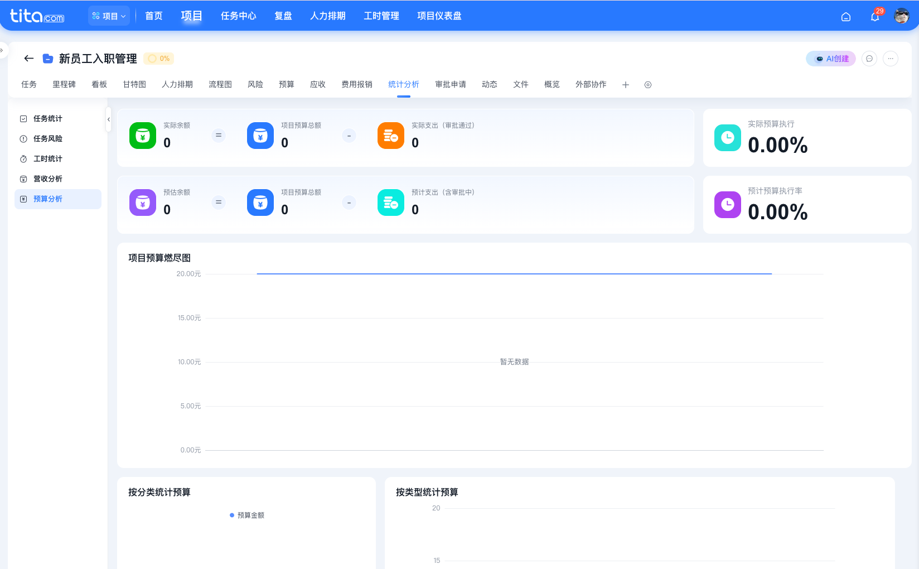
Task: Select 任务风险 in the sidebar
Action: coord(58,139)
